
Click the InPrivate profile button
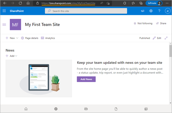(x=154, y=3)
